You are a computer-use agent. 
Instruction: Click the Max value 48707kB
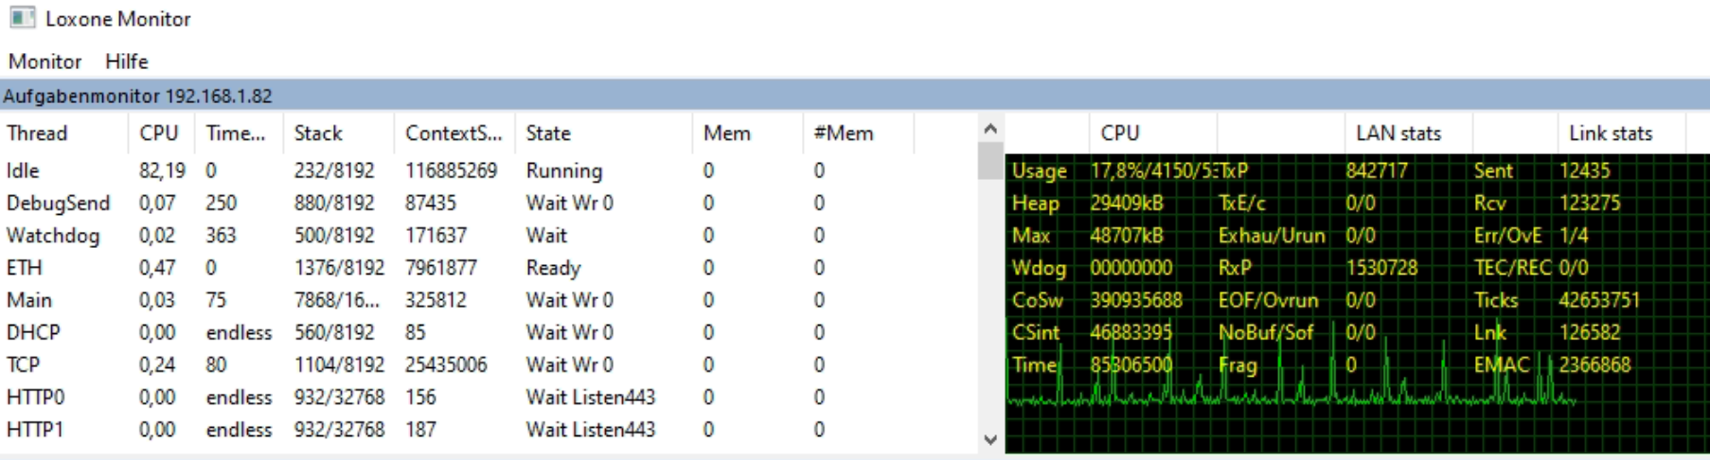click(x=1126, y=235)
